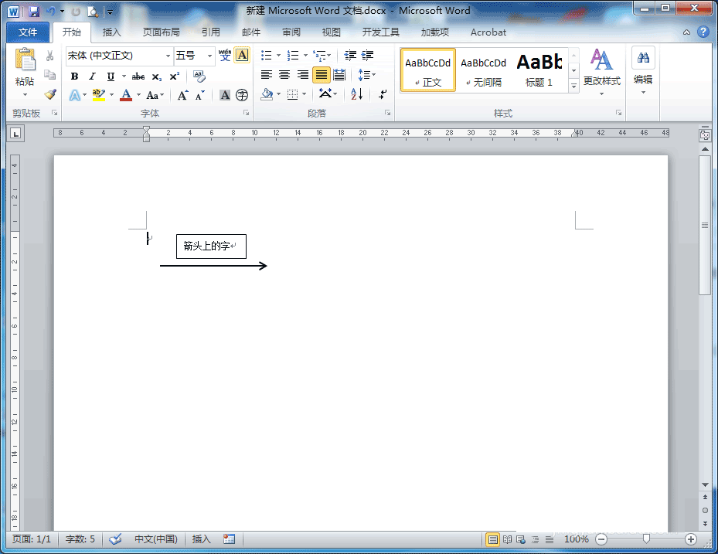The height and width of the screenshot is (554, 718).
Task: Click the Sort A-Z icon
Action: point(356,94)
